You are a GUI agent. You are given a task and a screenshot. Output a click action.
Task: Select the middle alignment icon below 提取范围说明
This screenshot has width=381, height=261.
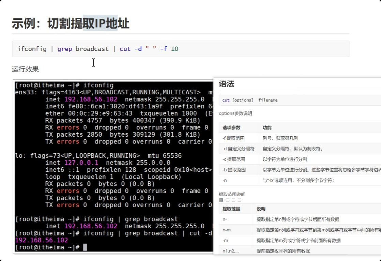click(x=233, y=200)
